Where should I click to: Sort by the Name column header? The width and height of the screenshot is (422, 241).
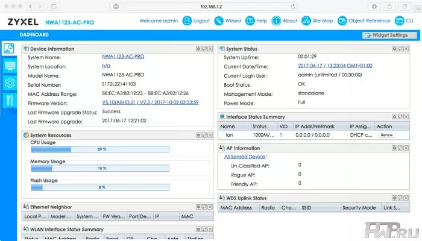point(234,127)
